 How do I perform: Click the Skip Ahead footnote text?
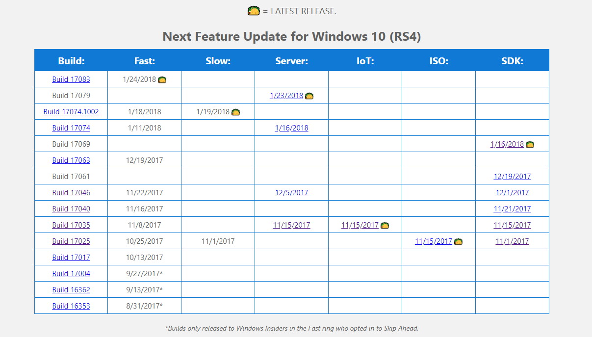(x=292, y=328)
